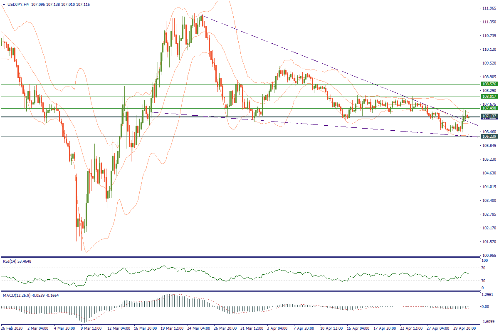The width and height of the screenshot is (499, 333).
Task: Click the 100.955 bottom price scale value
Action: coord(489,255)
